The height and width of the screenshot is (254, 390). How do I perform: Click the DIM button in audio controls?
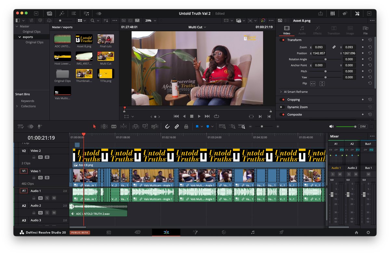[363, 126]
